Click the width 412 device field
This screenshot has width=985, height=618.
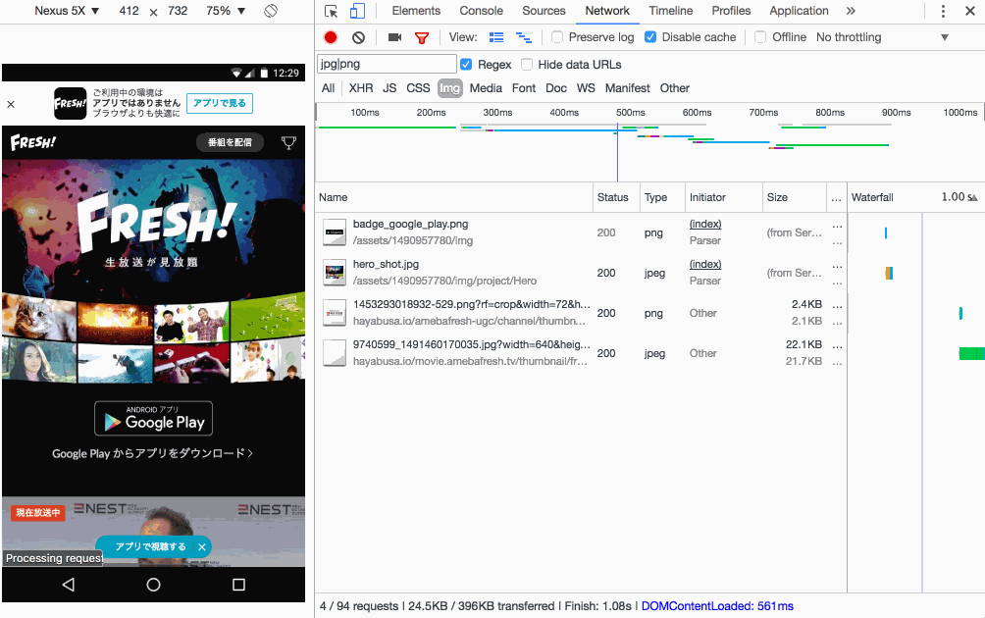pos(129,11)
